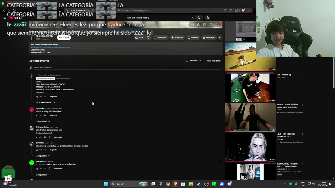Open options for pabloxo recommended video
This screenshot has height=188, width=335.
tap(302, 105)
